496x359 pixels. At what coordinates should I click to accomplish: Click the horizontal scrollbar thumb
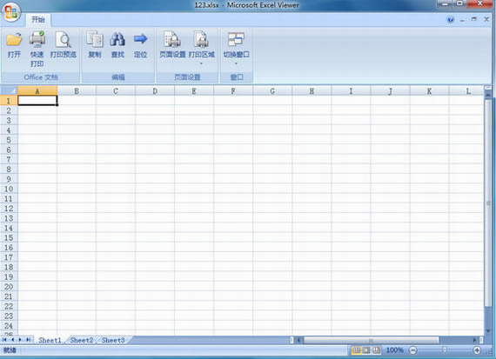(x=371, y=340)
